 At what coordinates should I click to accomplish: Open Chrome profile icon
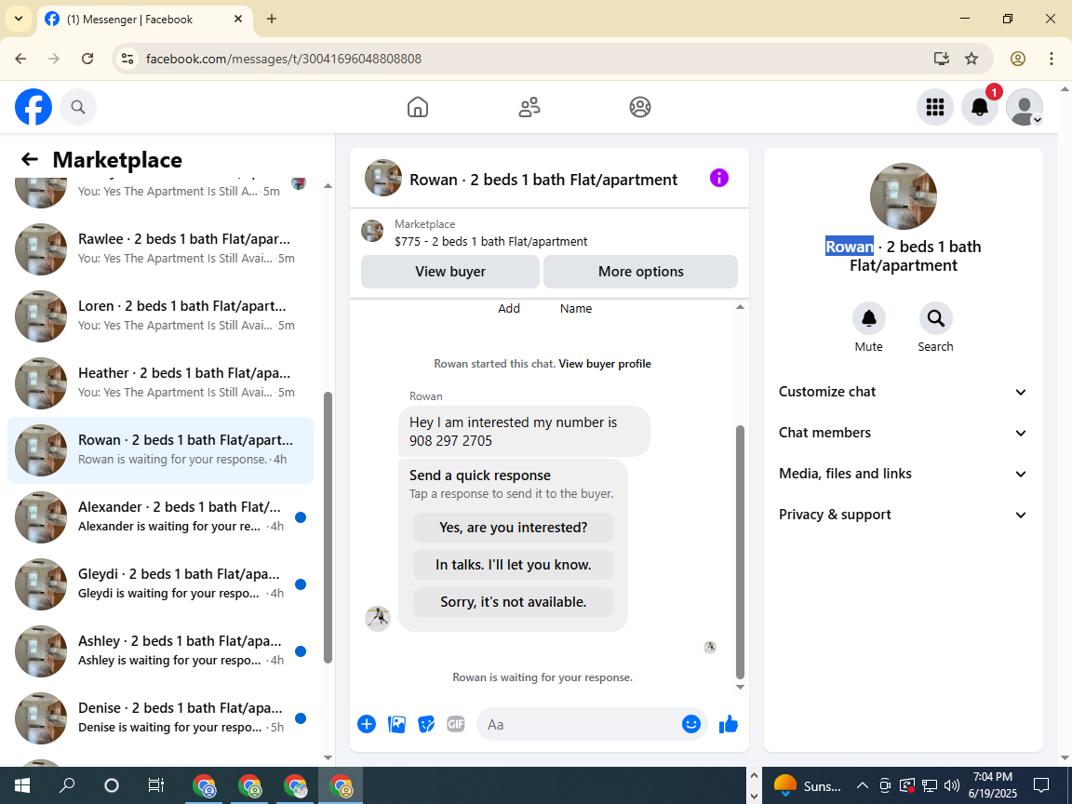pos(1018,59)
